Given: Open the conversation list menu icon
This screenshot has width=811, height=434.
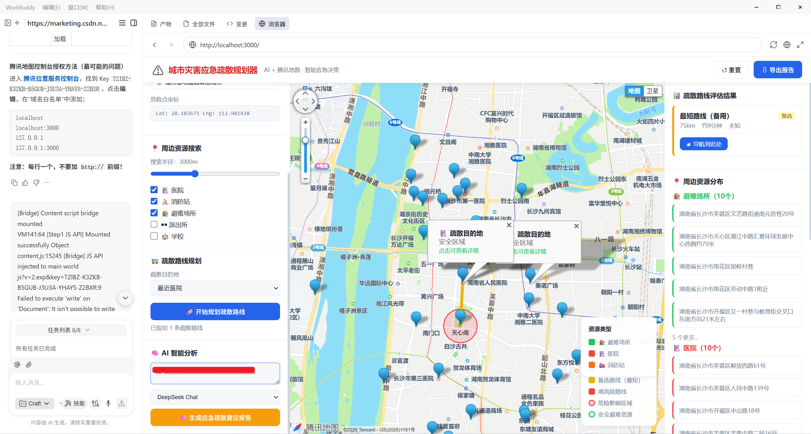Looking at the screenshot, I should [122, 23].
